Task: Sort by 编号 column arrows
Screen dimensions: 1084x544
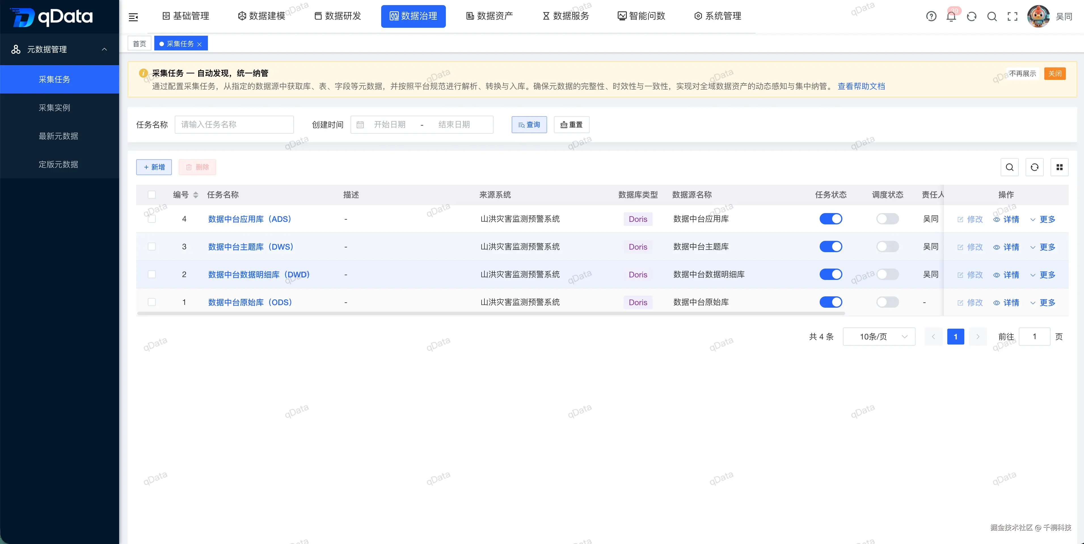Action: coord(196,195)
